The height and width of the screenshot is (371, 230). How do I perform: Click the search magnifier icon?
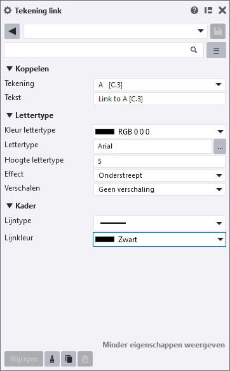click(194, 50)
